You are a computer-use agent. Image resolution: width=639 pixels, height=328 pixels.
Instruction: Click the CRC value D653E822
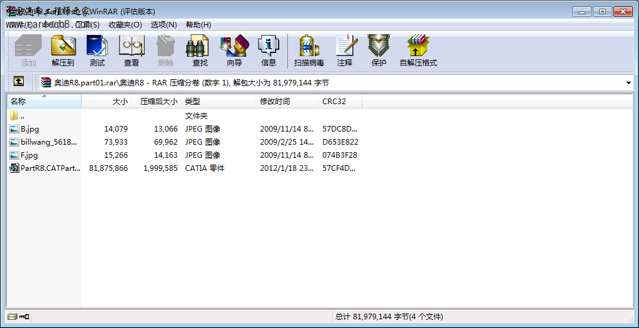340,142
